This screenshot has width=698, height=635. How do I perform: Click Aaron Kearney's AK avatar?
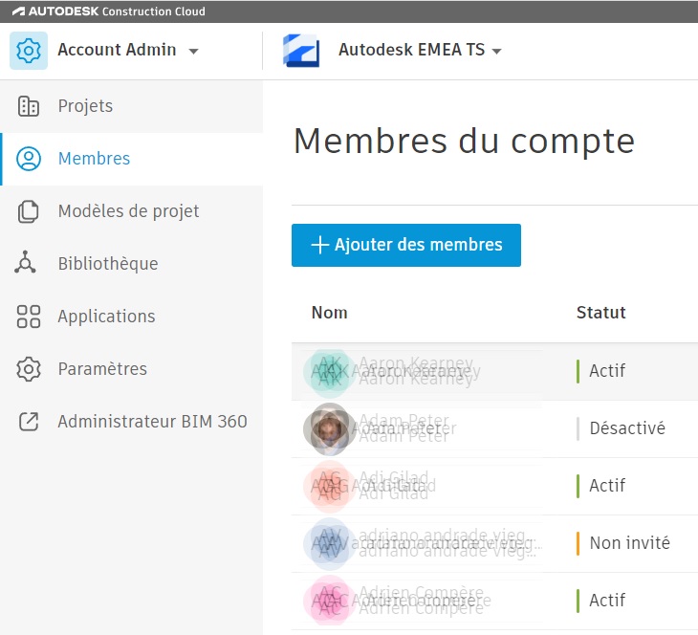click(330, 371)
